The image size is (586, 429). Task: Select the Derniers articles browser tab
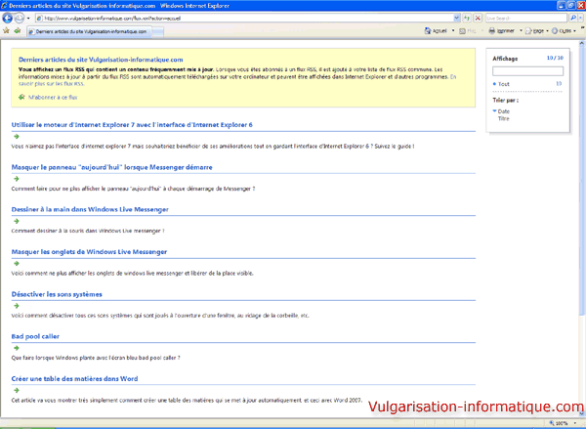click(x=89, y=32)
